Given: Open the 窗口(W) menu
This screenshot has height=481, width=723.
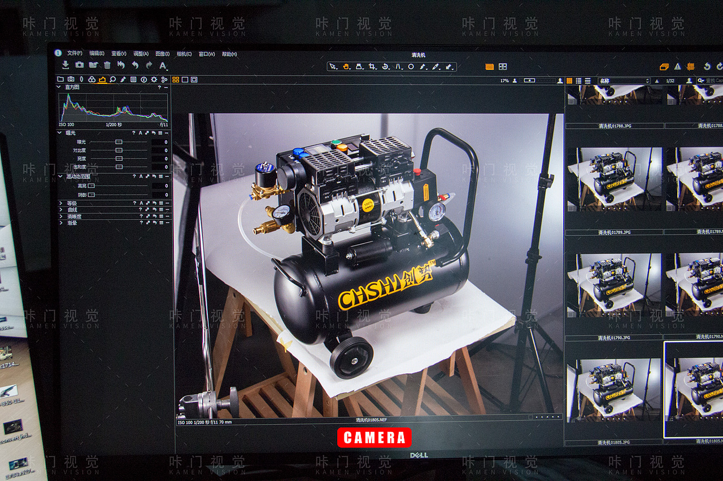Looking at the screenshot, I should coord(207,54).
